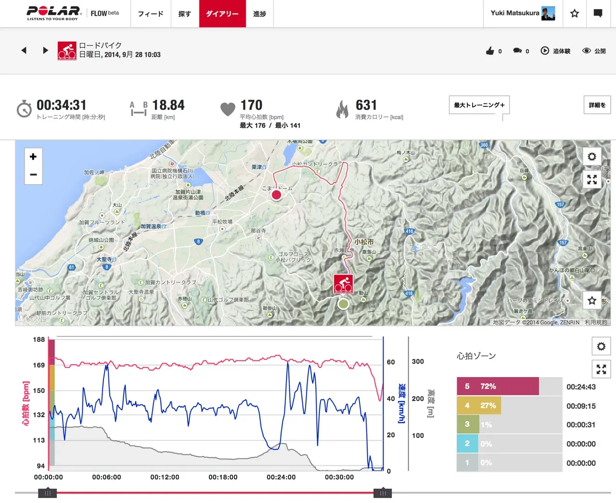The height and width of the screenshot is (503, 616).
Task: Open the chart settings gear
Action: point(601,346)
